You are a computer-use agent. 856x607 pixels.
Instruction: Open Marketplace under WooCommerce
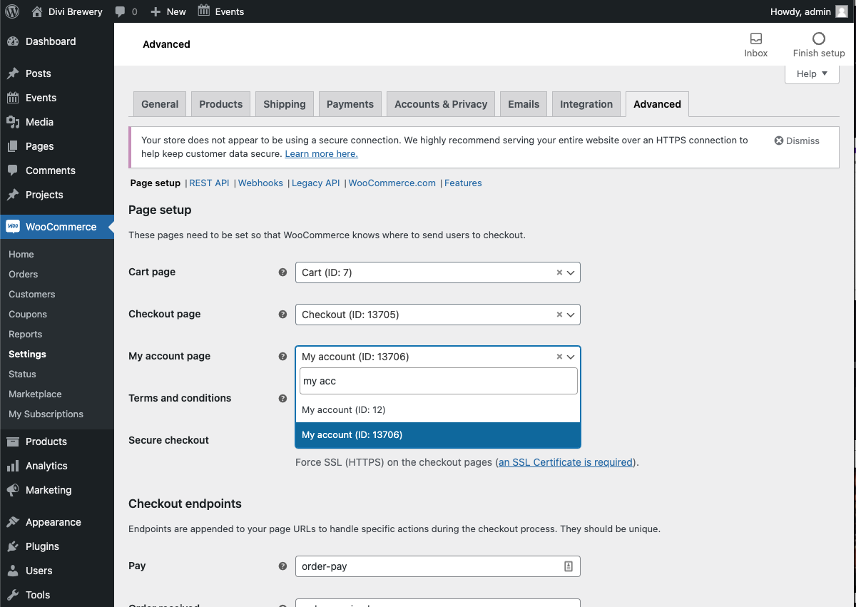click(x=35, y=394)
